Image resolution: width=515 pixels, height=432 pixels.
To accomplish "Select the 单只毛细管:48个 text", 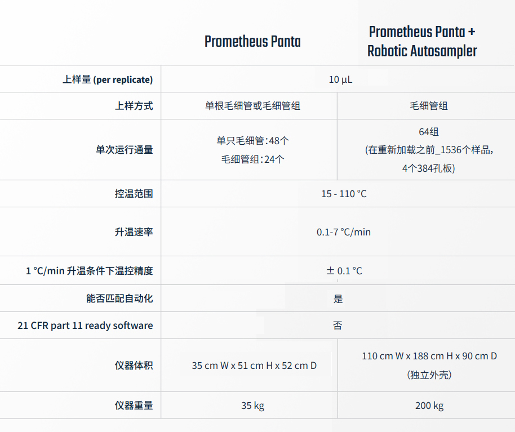I will [252, 140].
